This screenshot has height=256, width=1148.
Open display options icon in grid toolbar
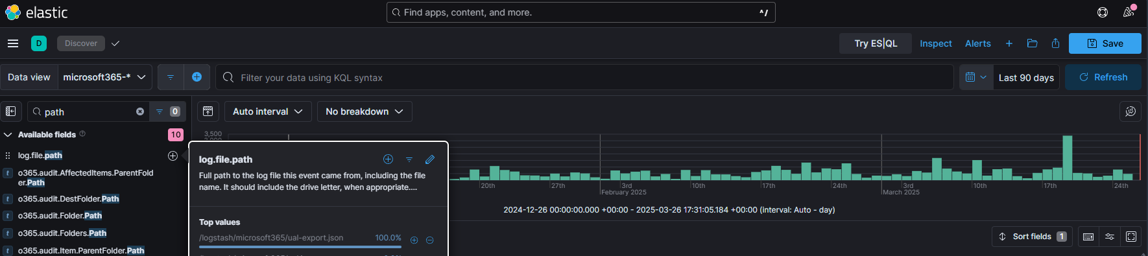click(1110, 237)
